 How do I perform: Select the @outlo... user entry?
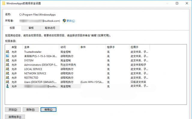77,86
